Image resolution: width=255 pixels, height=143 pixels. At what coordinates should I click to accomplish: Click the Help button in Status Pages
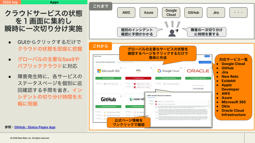[207, 56]
